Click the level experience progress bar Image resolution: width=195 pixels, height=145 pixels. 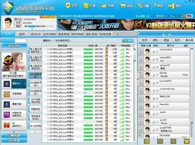[41, 26]
